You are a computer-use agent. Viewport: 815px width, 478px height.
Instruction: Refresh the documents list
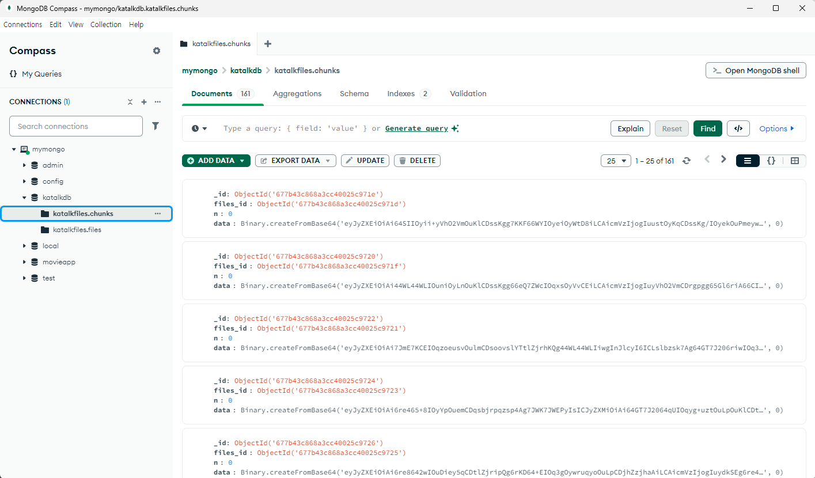point(686,161)
